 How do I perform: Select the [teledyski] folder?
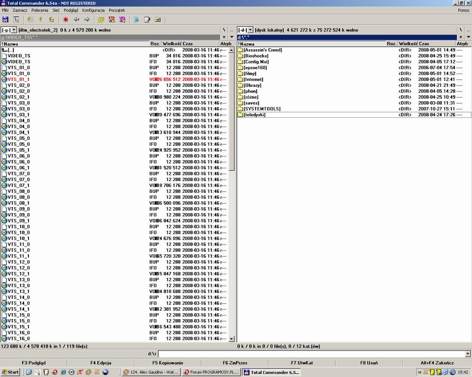pyautogui.click(x=354, y=115)
